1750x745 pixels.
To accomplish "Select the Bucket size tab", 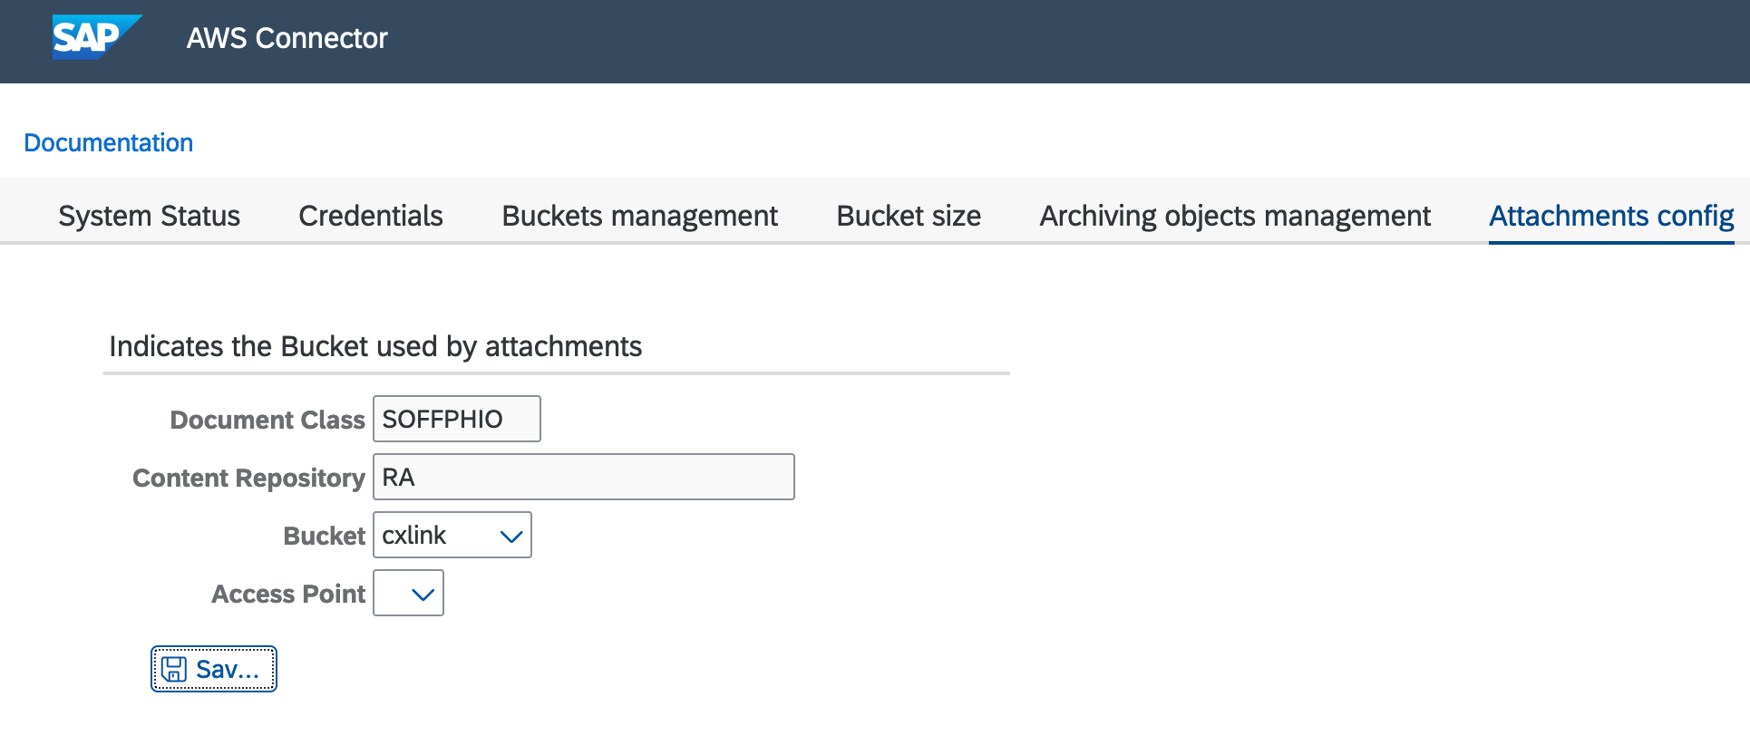I will [x=908, y=216].
